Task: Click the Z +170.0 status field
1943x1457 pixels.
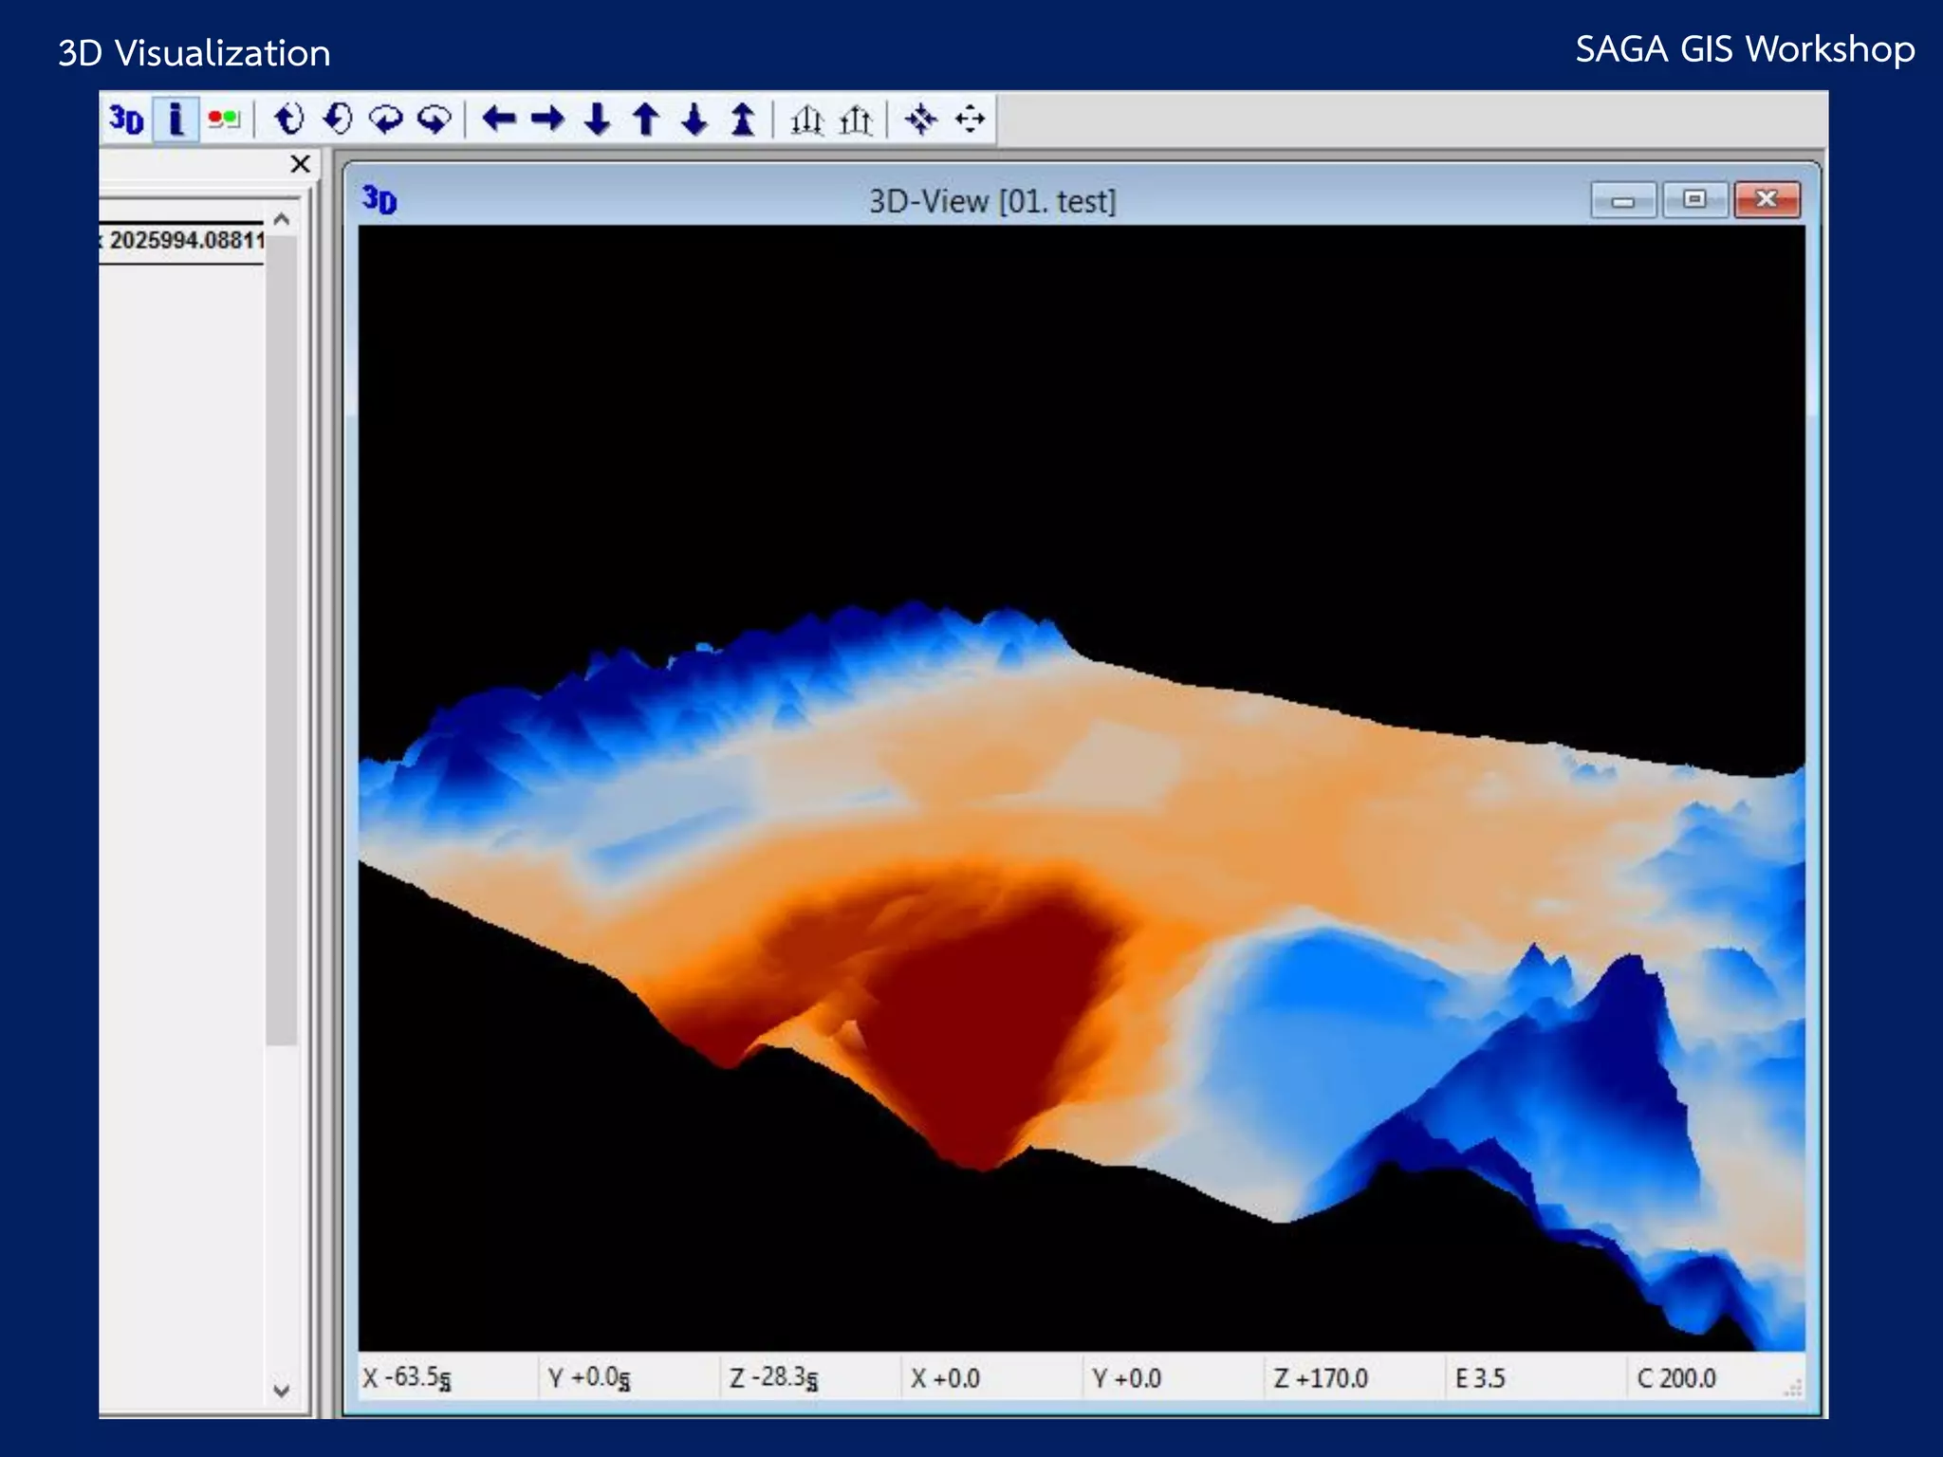Action: click(1355, 1377)
